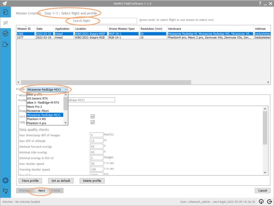274x206 pixels.
Task: Click the horizontal scrollbar thumb of flight table
Action: tap(106, 82)
